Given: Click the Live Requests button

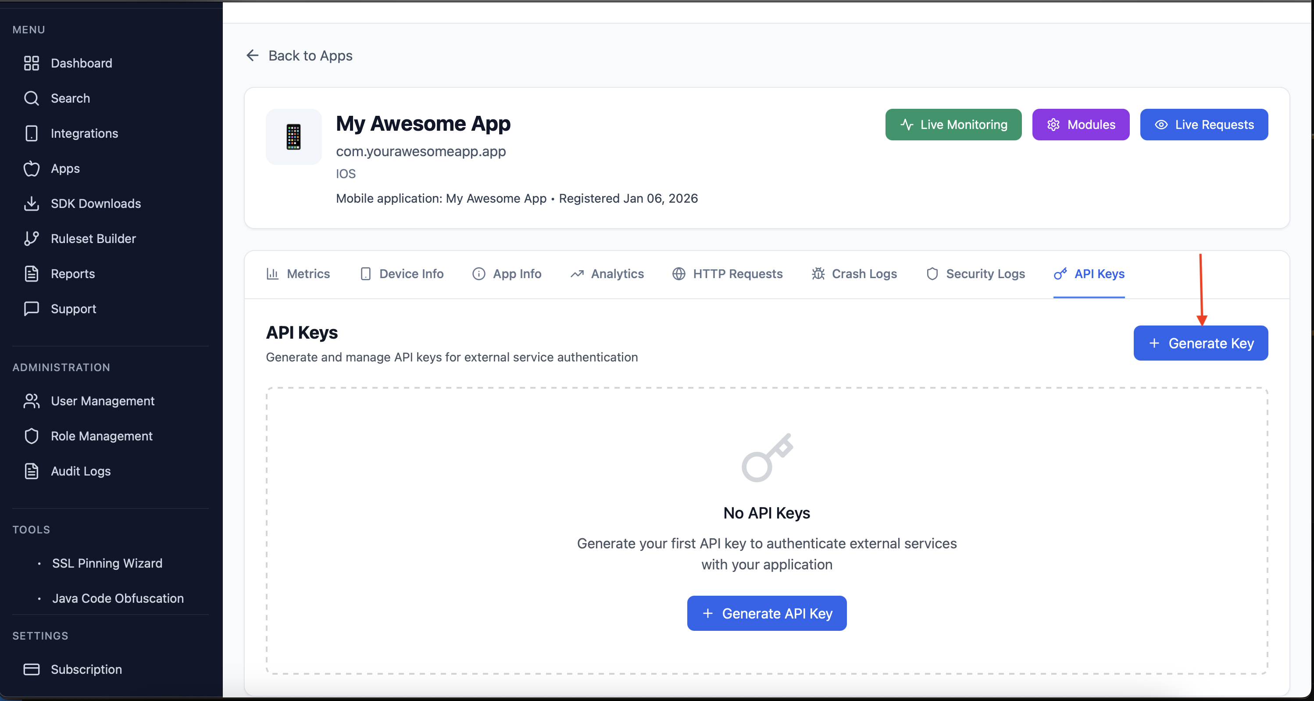Looking at the screenshot, I should (x=1204, y=125).
